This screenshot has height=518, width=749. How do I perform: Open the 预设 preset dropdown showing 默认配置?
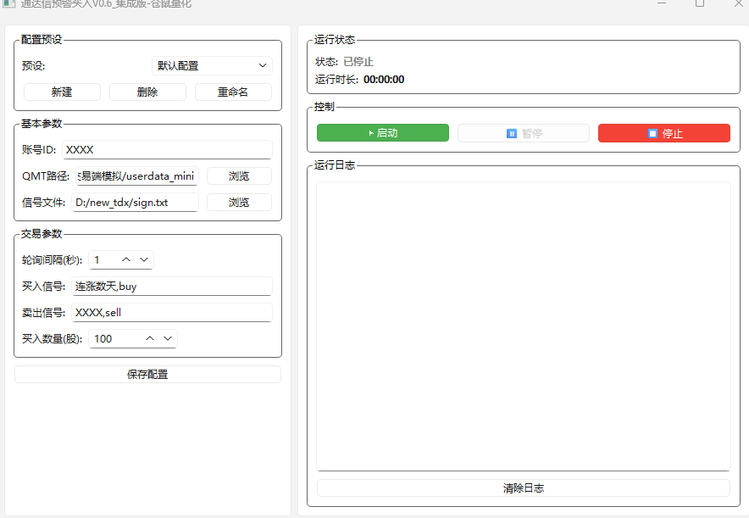point(212,65)
